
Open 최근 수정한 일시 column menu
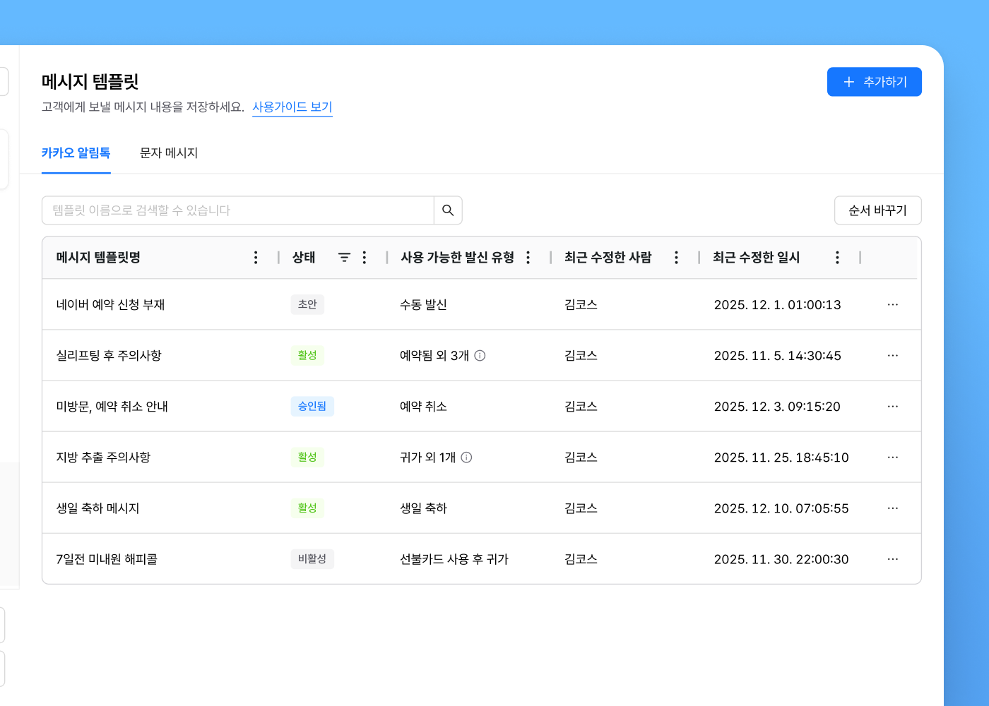pos(837,258)
